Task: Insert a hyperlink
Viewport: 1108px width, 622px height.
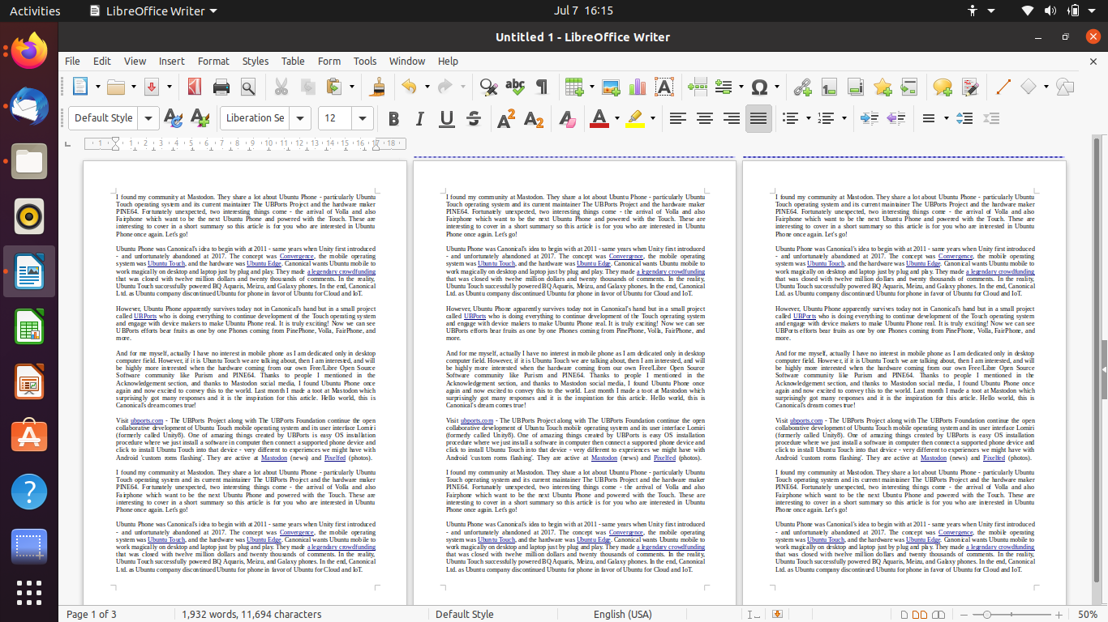Action: pyautogui.click(x=802, y=86)
